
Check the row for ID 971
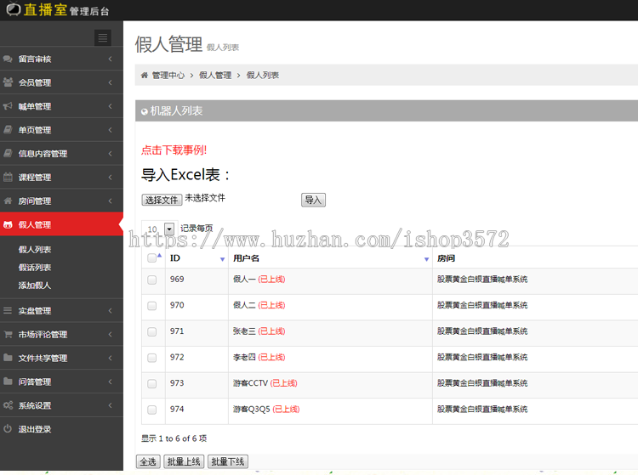[151, 332]
